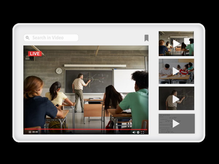Click the right end of the red progress bar

[x=147, y=129]
